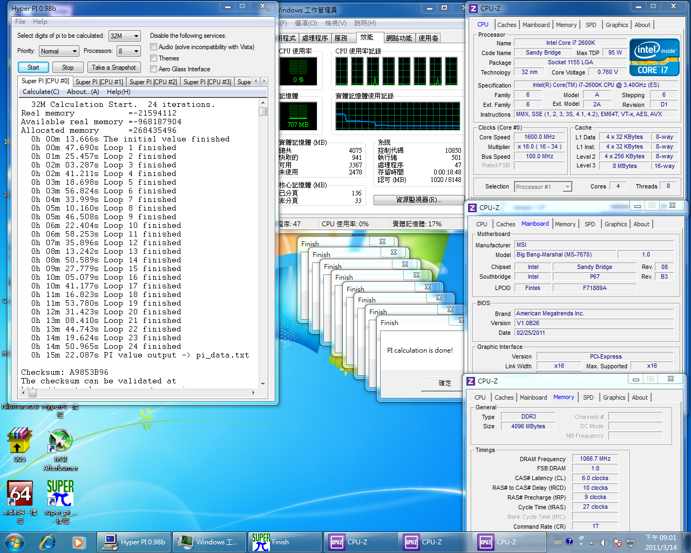Open the Processors count dropdown

129,51
